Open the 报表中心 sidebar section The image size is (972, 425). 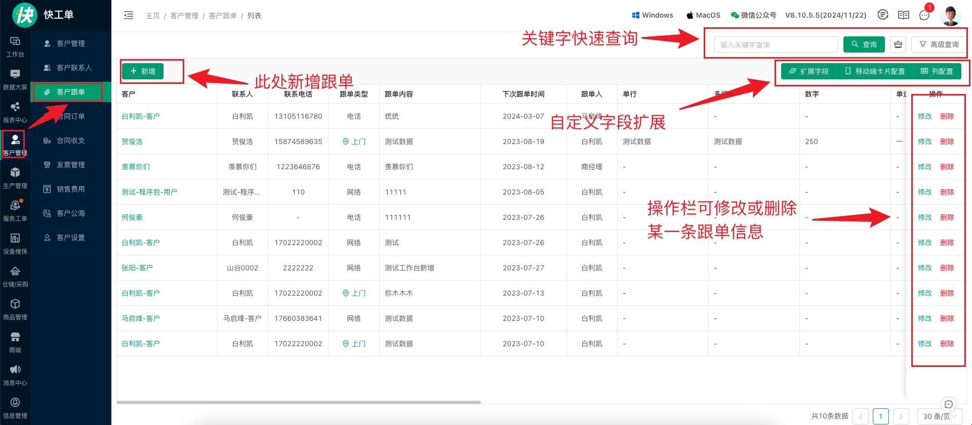click(x=15, y=113)
